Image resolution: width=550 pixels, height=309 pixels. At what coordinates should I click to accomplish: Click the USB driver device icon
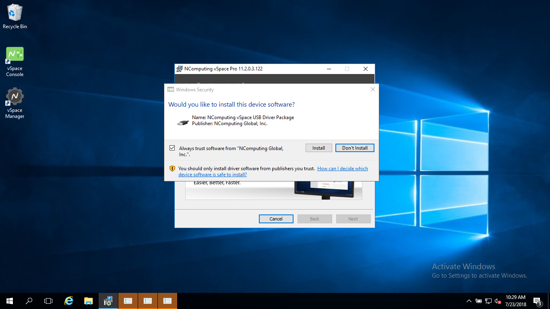[183, 122]
